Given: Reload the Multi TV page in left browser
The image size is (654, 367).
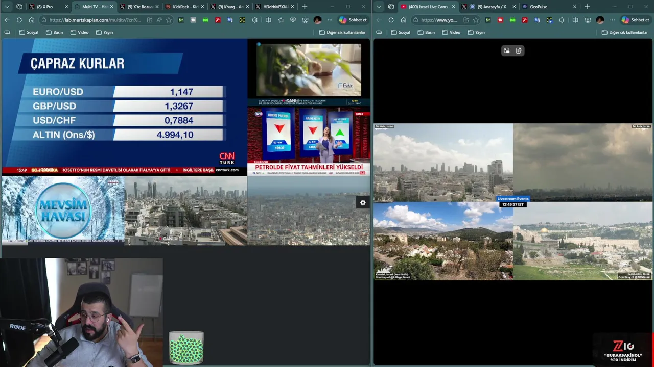Looking at the screenshot, I should point(19,20).
